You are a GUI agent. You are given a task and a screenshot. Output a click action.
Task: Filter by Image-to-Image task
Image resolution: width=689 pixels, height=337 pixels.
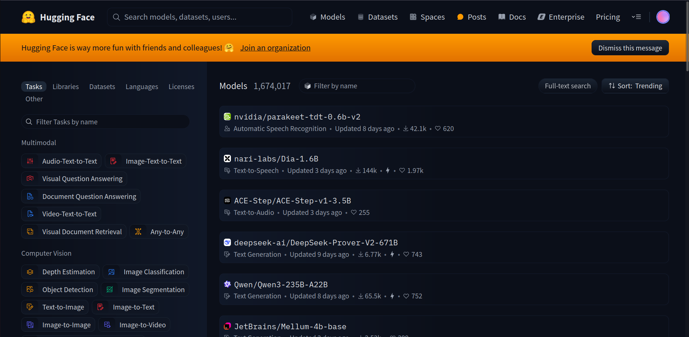[58, 325]
